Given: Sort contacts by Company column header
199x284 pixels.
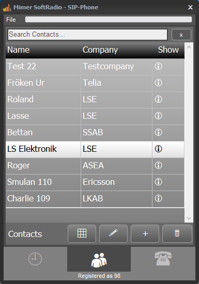Looking at the screenshot, I should 100,50.
